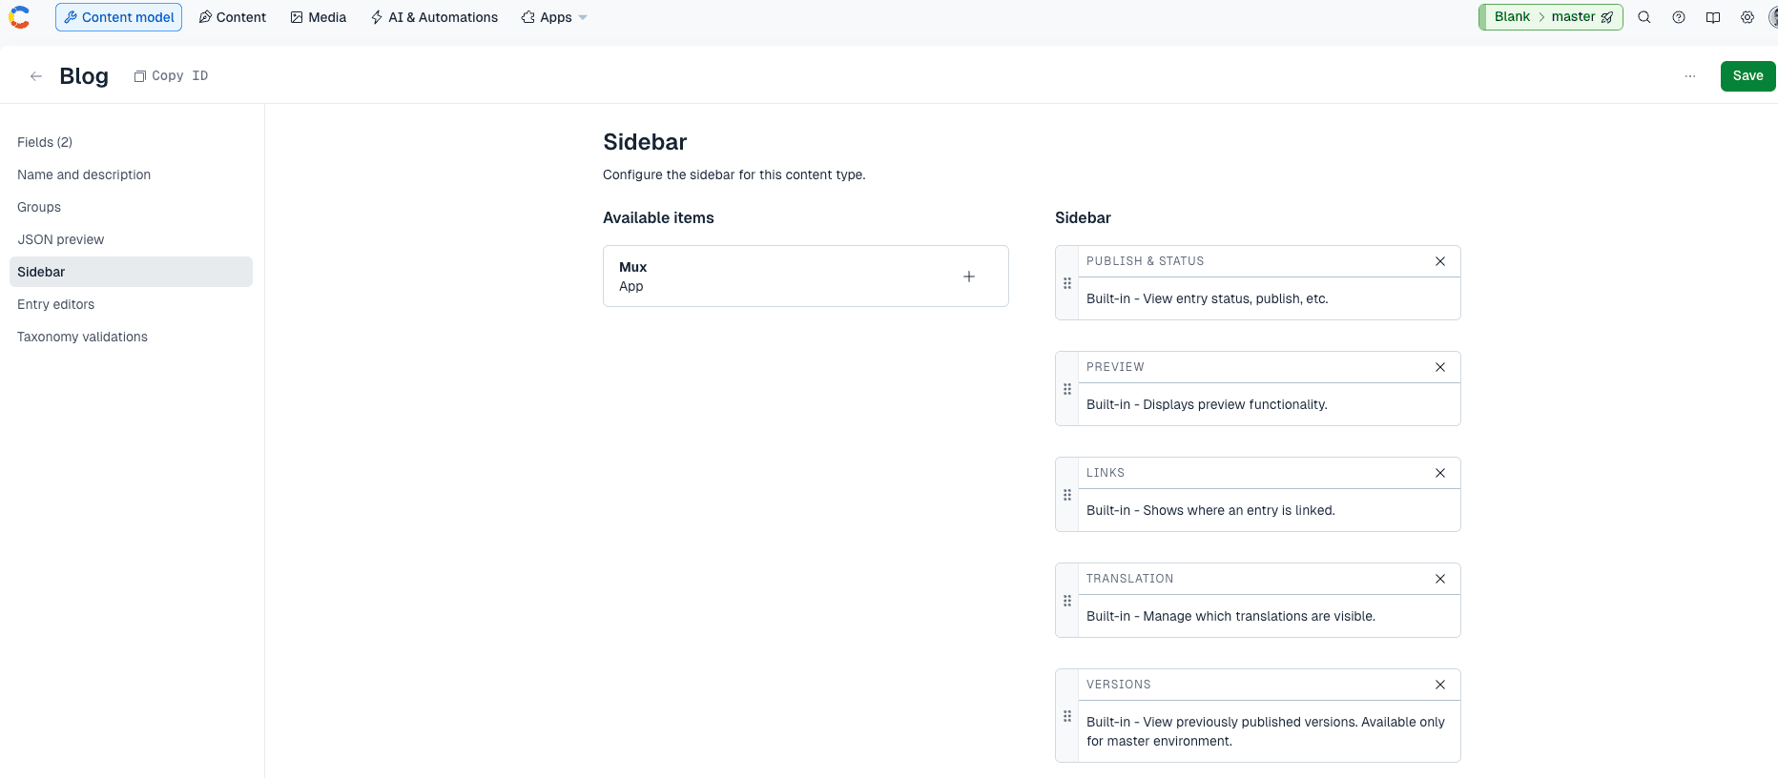This screenshot has height=778, width=1778.
Task: Click the Contentful logo icon
Action: click(19, 17)
